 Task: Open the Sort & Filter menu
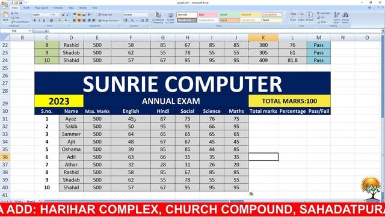tap(337, 17)
